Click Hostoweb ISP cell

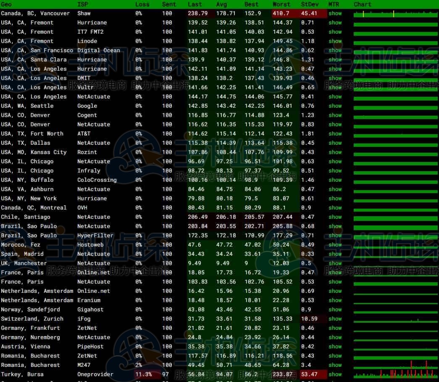click(90, 245)
